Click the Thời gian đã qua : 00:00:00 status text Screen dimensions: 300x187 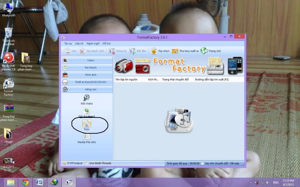coord(183,164)
